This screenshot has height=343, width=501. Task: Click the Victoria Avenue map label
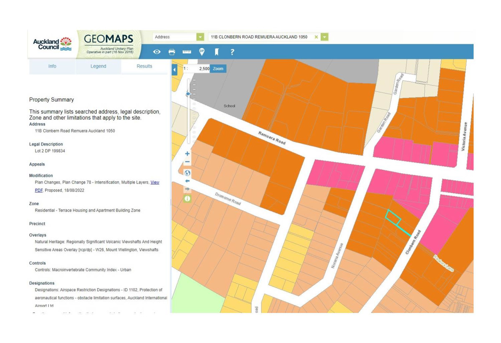pyautogui.click(x=465, y=136)
